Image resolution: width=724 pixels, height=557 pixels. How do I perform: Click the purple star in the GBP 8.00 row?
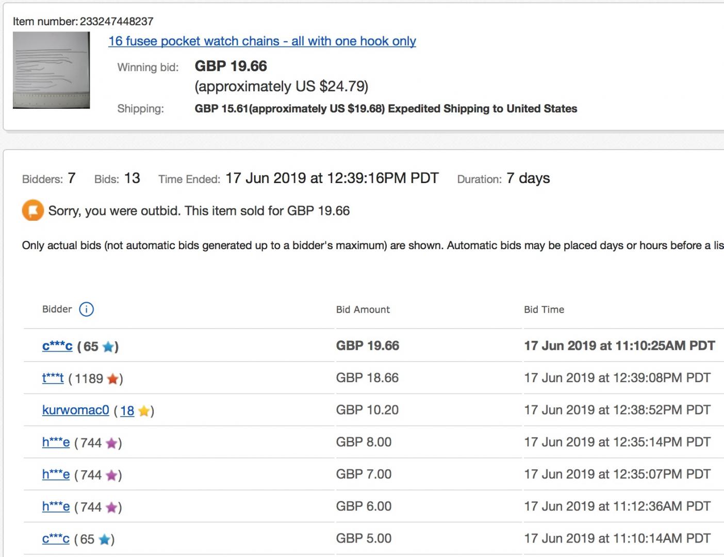pos(111,443)
